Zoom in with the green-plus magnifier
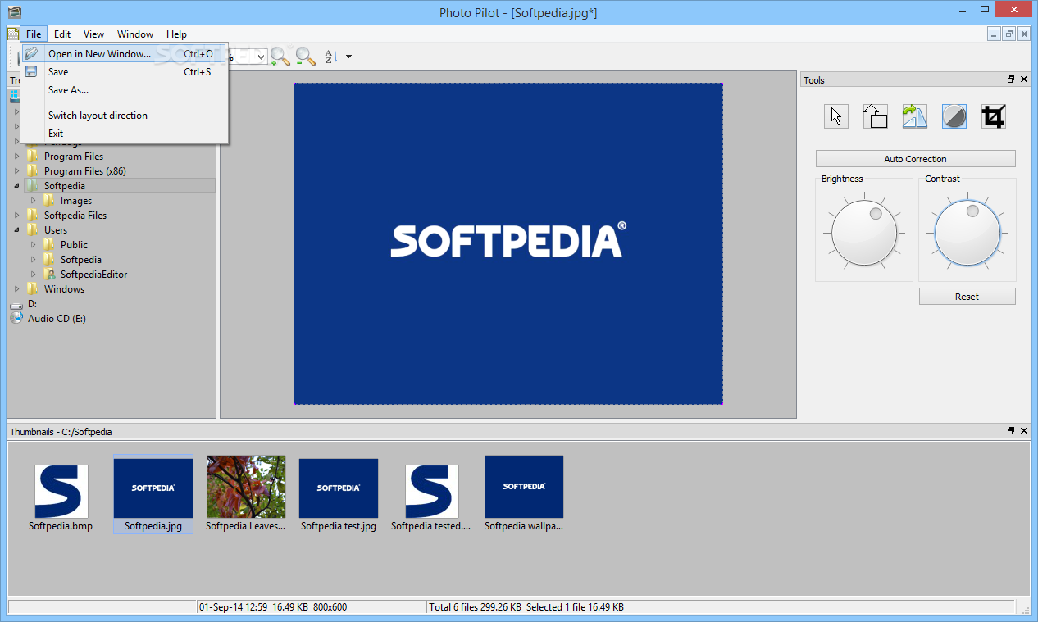 tap(280, 56)
